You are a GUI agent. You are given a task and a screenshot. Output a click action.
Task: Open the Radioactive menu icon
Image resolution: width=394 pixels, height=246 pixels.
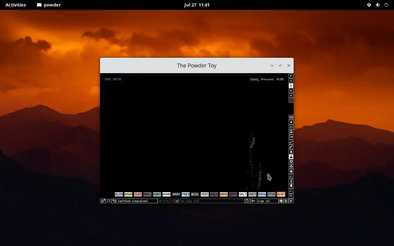point(291,167)
